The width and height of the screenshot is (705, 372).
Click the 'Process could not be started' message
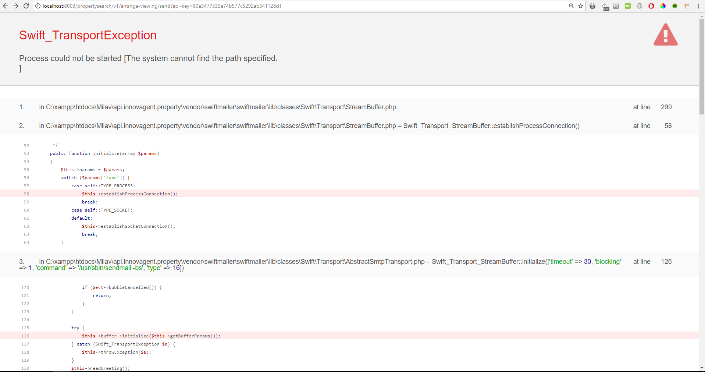[x=148, y=63]
